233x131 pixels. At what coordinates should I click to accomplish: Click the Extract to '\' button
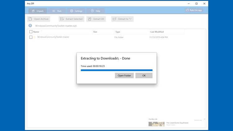(x=122, y=19)
